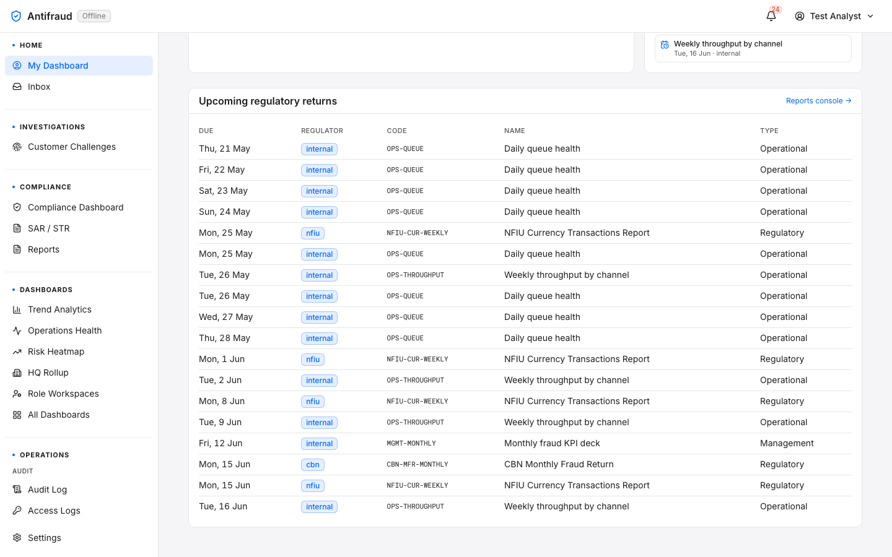Click the Customer Challenges fingerprint icon
Viewport: 892px width, 557px height.
pyautogui.click(x=17, y=147)
